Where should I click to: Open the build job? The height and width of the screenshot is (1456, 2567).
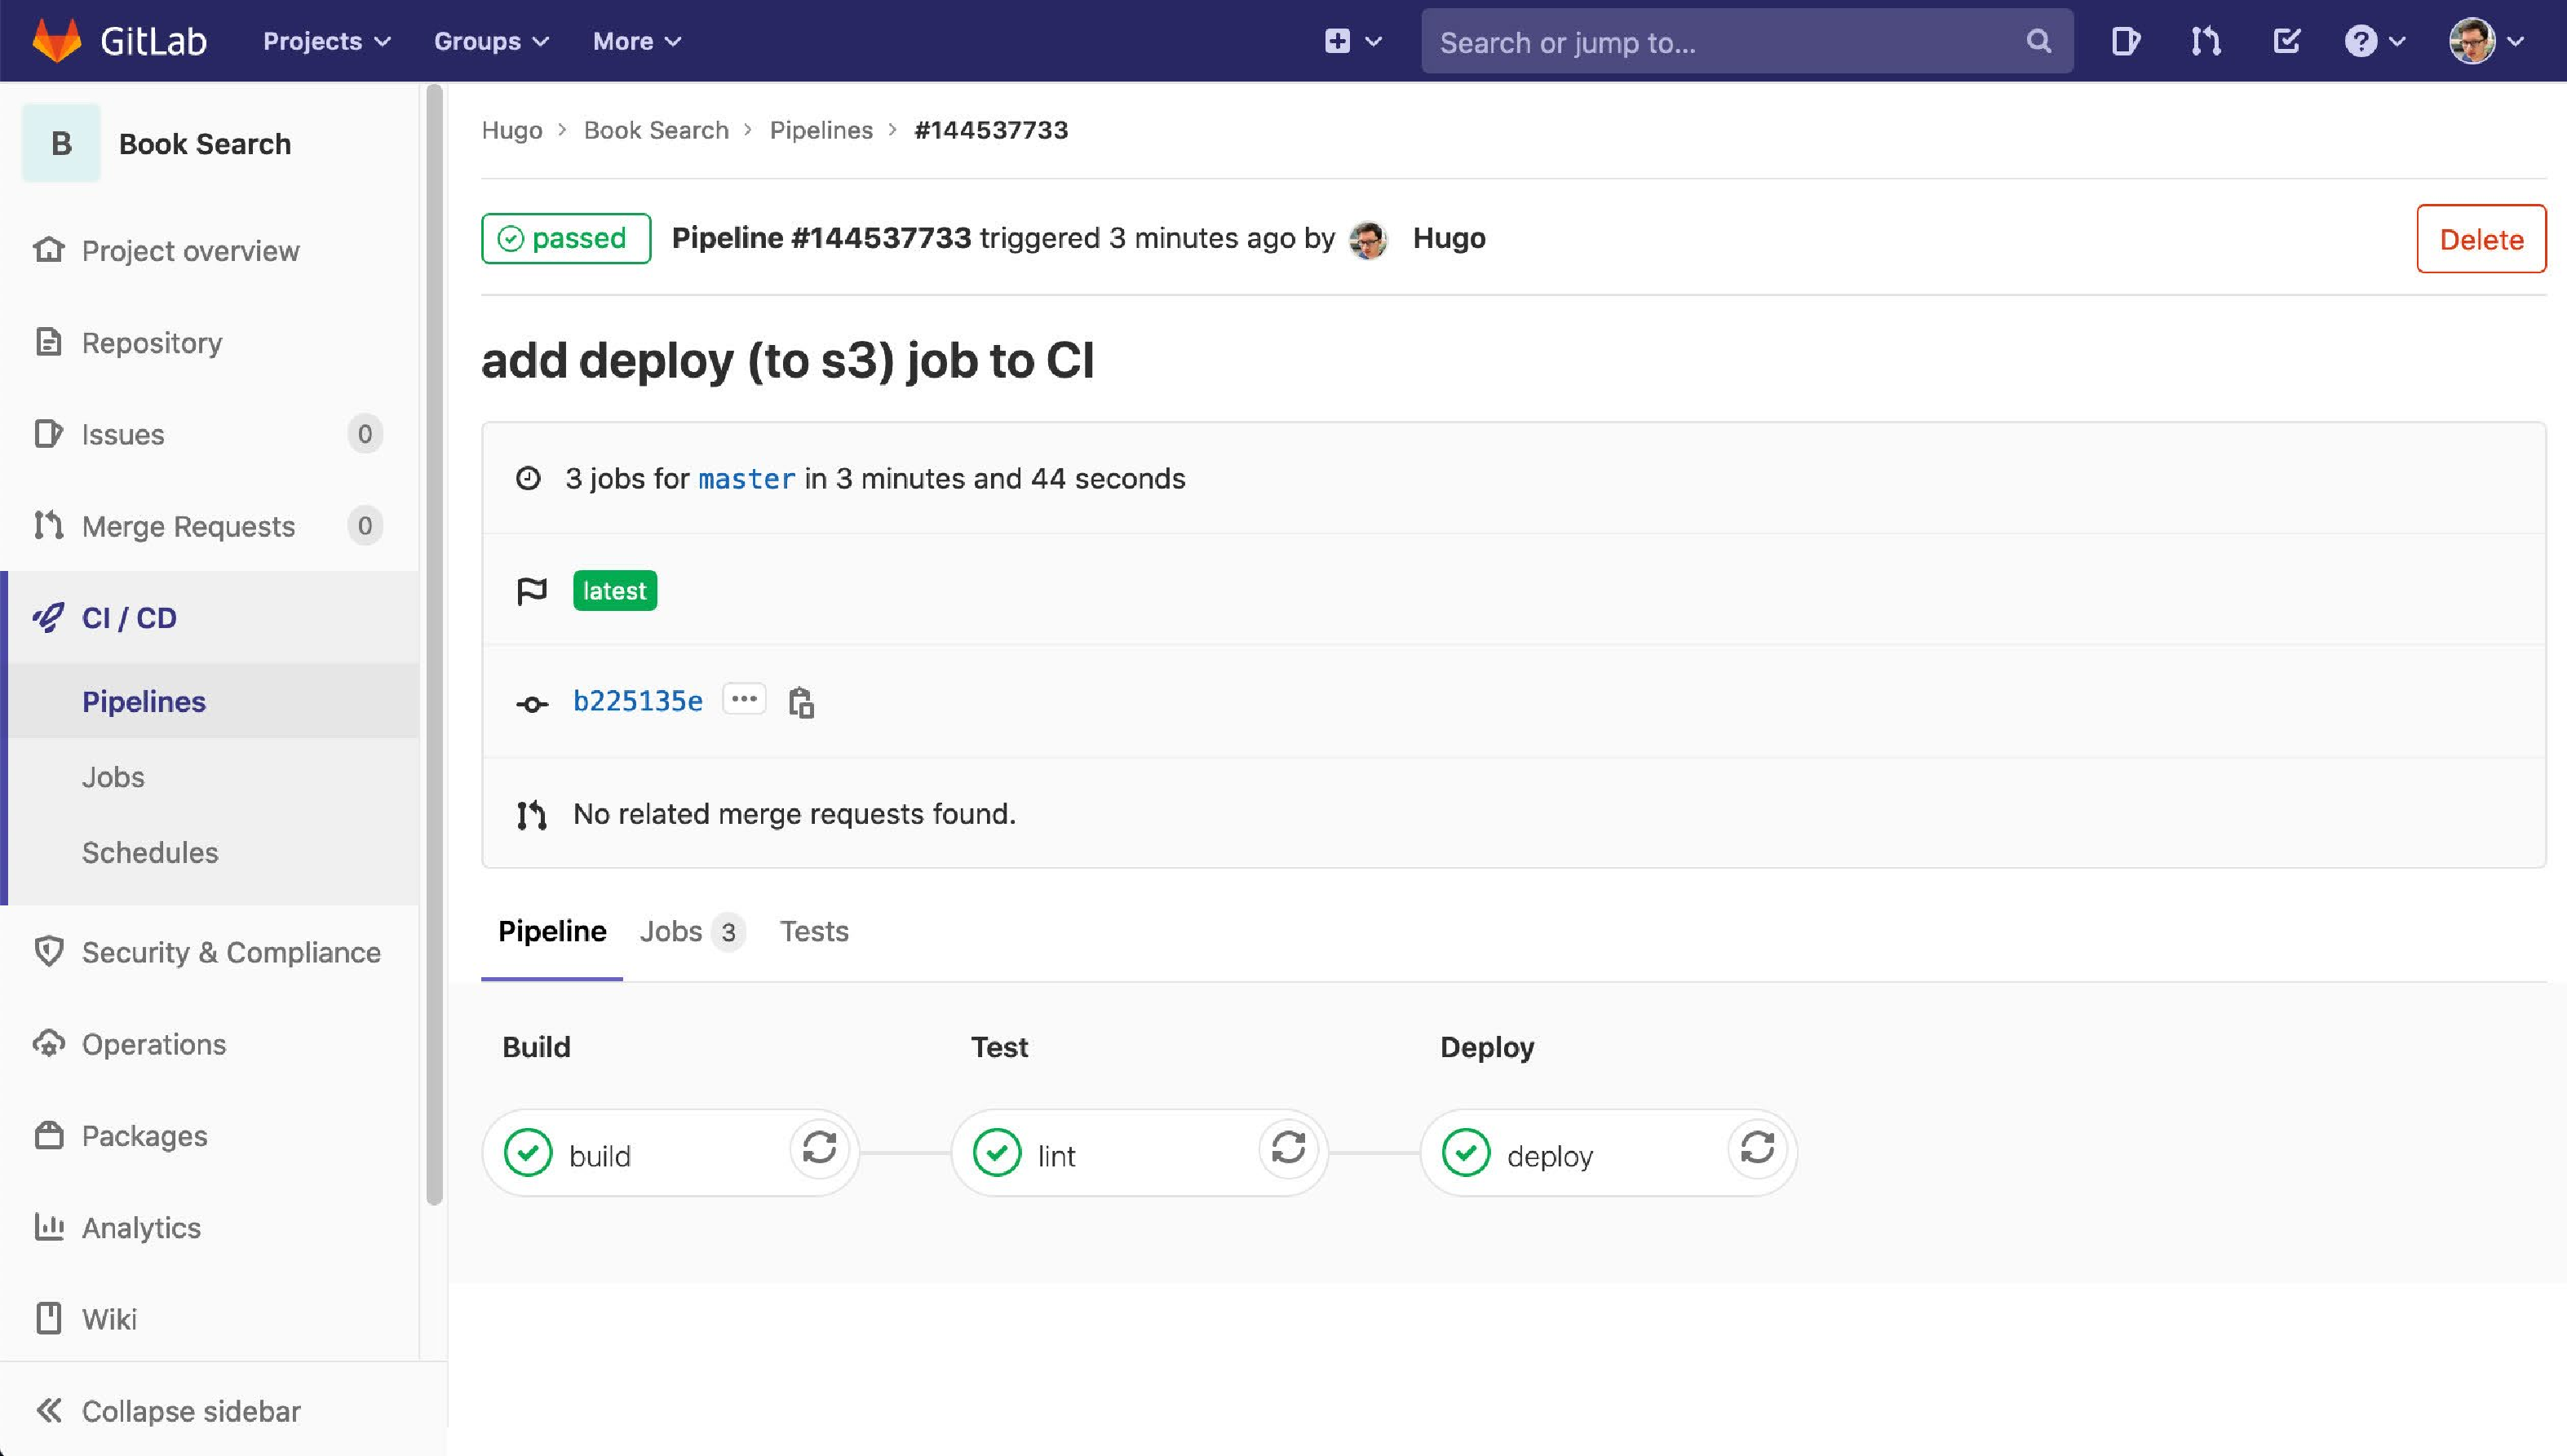pyautogui.click(x=600, y=1156)
